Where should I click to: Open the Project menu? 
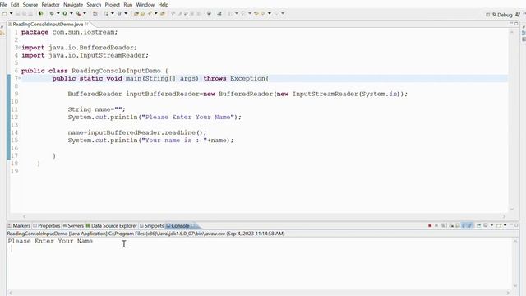coord(113,5)
